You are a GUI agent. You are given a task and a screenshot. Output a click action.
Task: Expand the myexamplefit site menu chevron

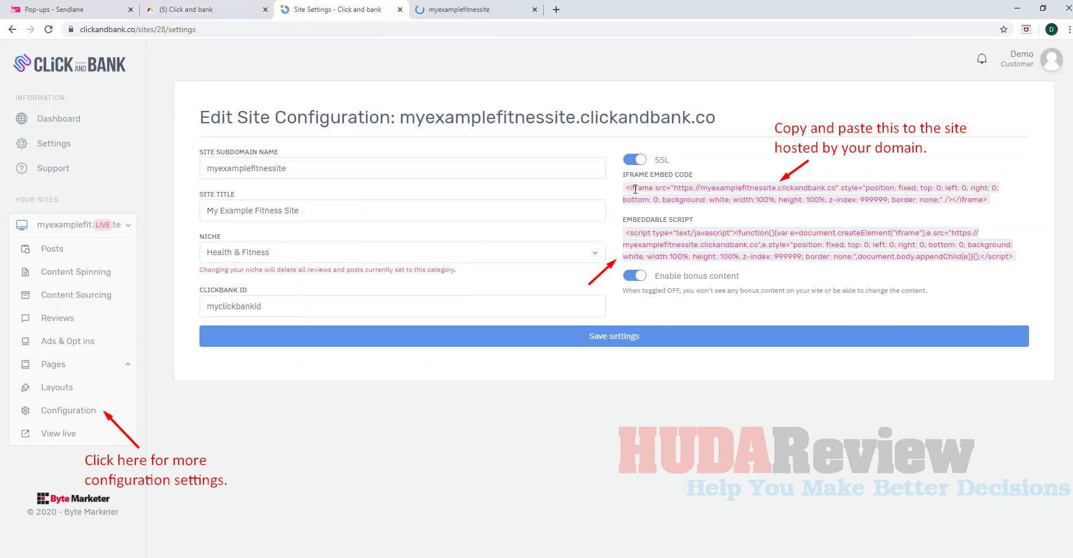128,225
